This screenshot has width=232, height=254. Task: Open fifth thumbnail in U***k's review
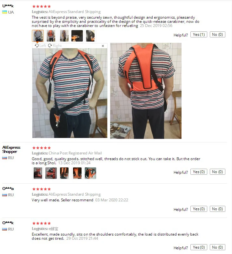click(x=90, y=36)
